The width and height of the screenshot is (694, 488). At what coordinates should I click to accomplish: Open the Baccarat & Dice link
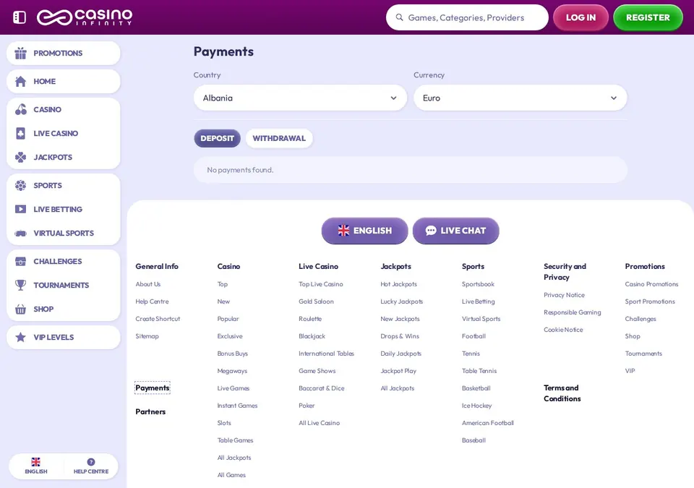(x=321, y=388)
